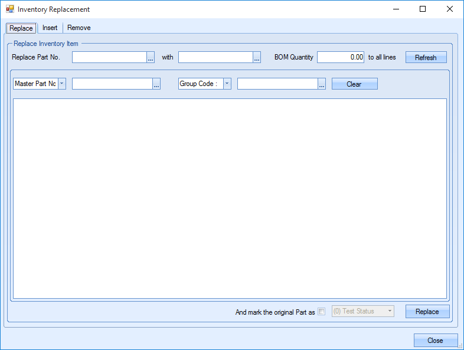Switch to the Insert tab

[50, 28]
